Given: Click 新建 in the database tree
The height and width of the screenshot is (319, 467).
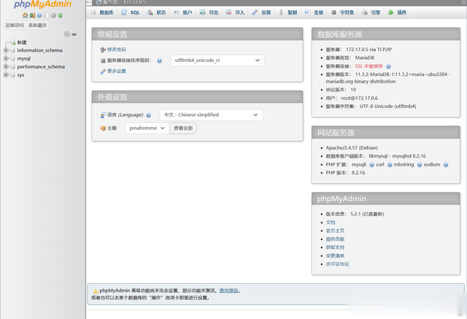Looking at the screenshot, I should tap(22, 42).
